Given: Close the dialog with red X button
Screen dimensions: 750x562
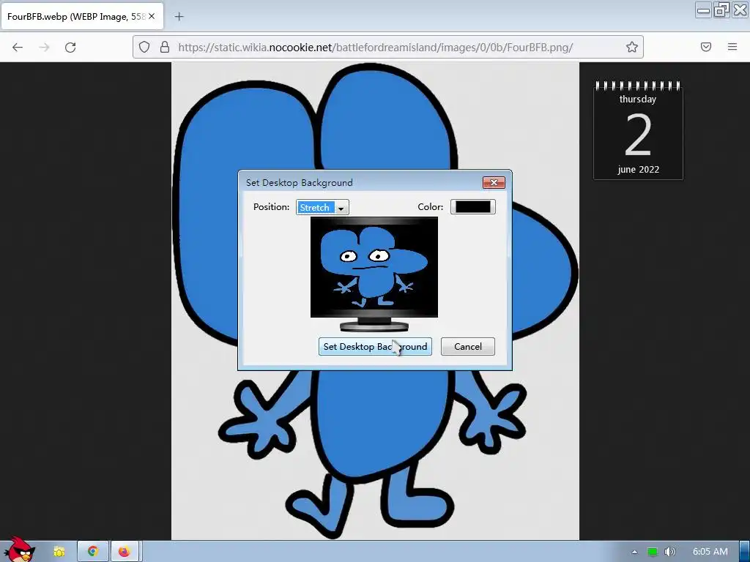Looking at the screenshot, I should [494, 182].
